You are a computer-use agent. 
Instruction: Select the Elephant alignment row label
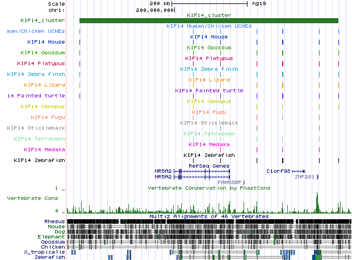click(x=52, y=236)
